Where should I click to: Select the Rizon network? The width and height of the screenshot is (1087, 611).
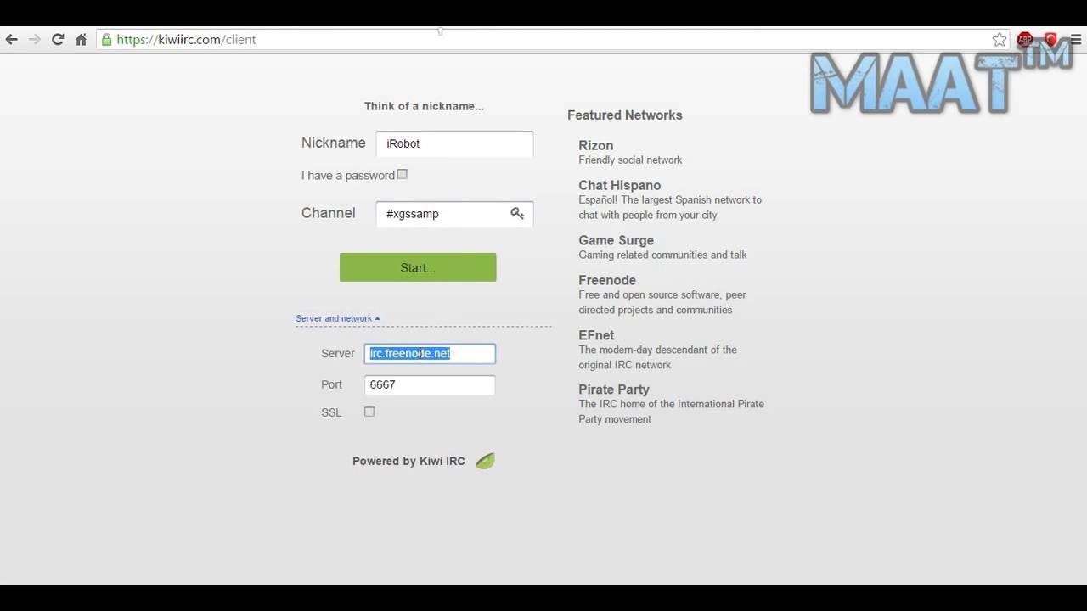tap(596, 145)
